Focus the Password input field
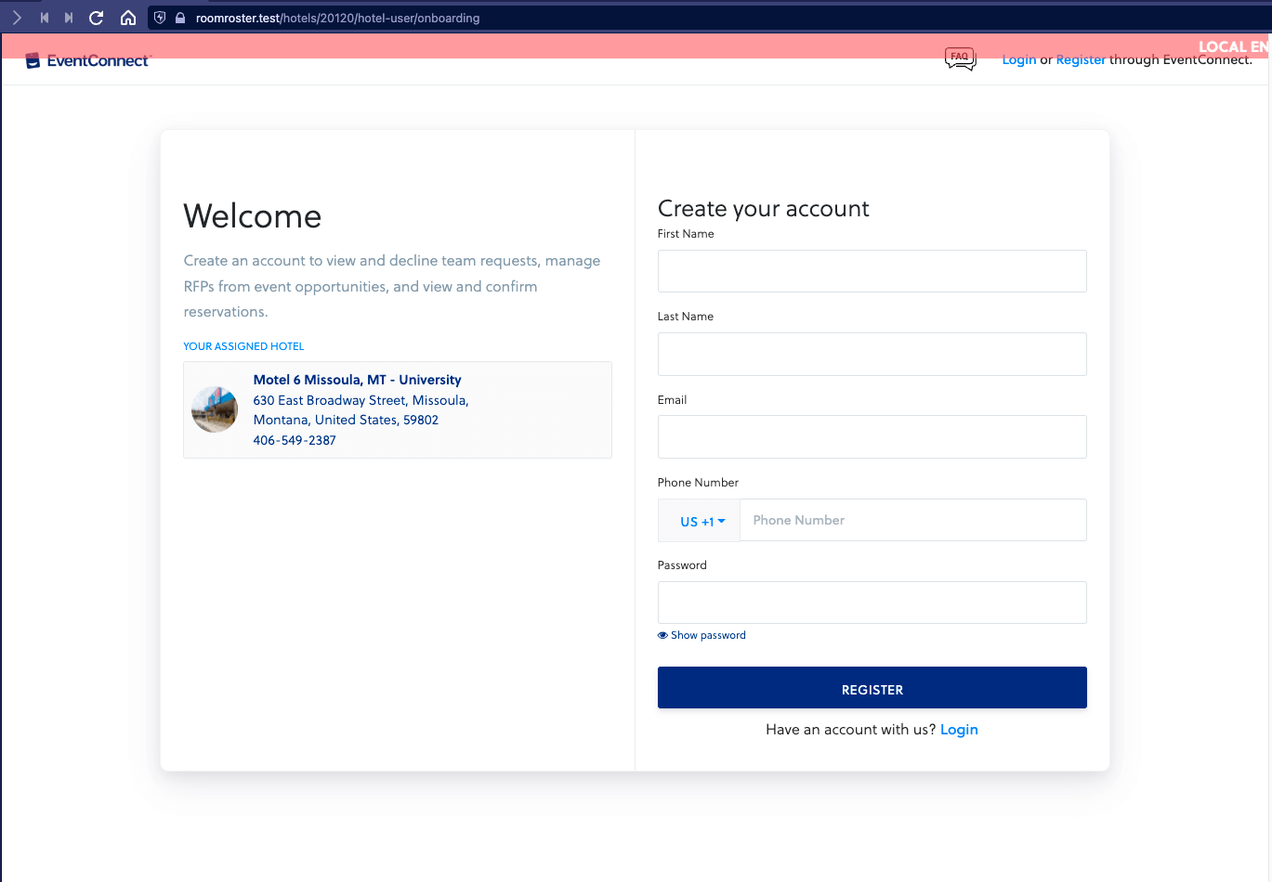Screen dimensions: 1272x882 click(x=872, y=603)
